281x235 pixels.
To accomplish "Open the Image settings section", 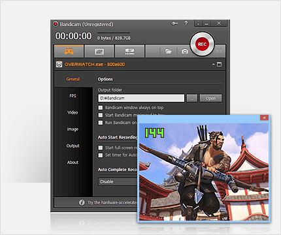I will pyautogui.click(x=73, y=129).
